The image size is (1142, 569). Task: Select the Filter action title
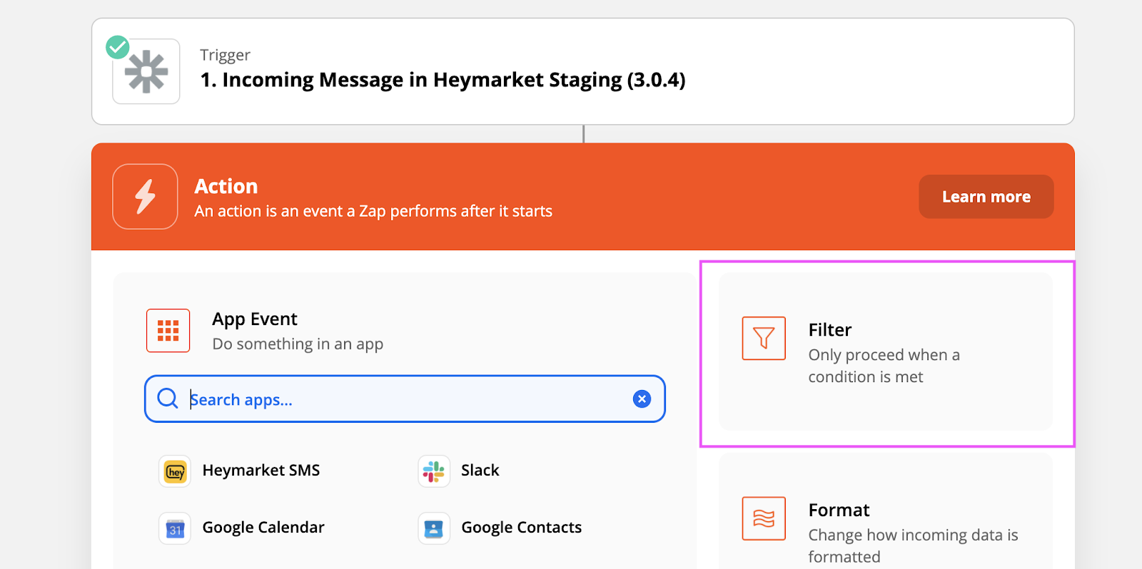click(830, 330)
